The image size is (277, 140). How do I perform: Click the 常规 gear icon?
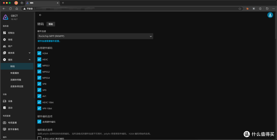(4, 39)
